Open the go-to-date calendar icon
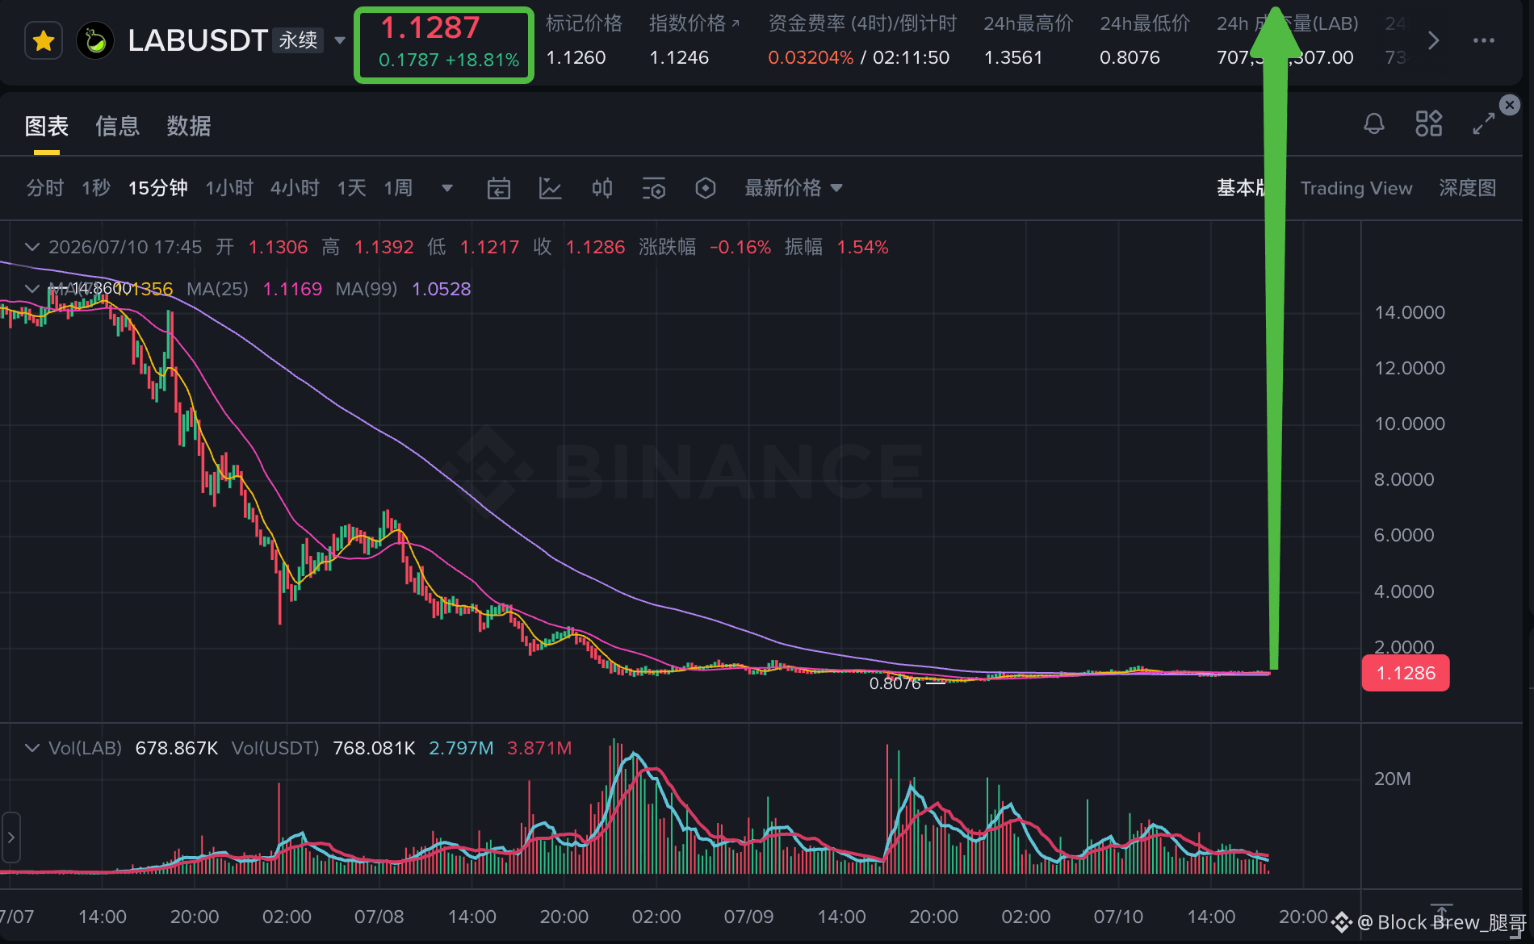This screenshot has height=944, width=1534. (499, 188)
